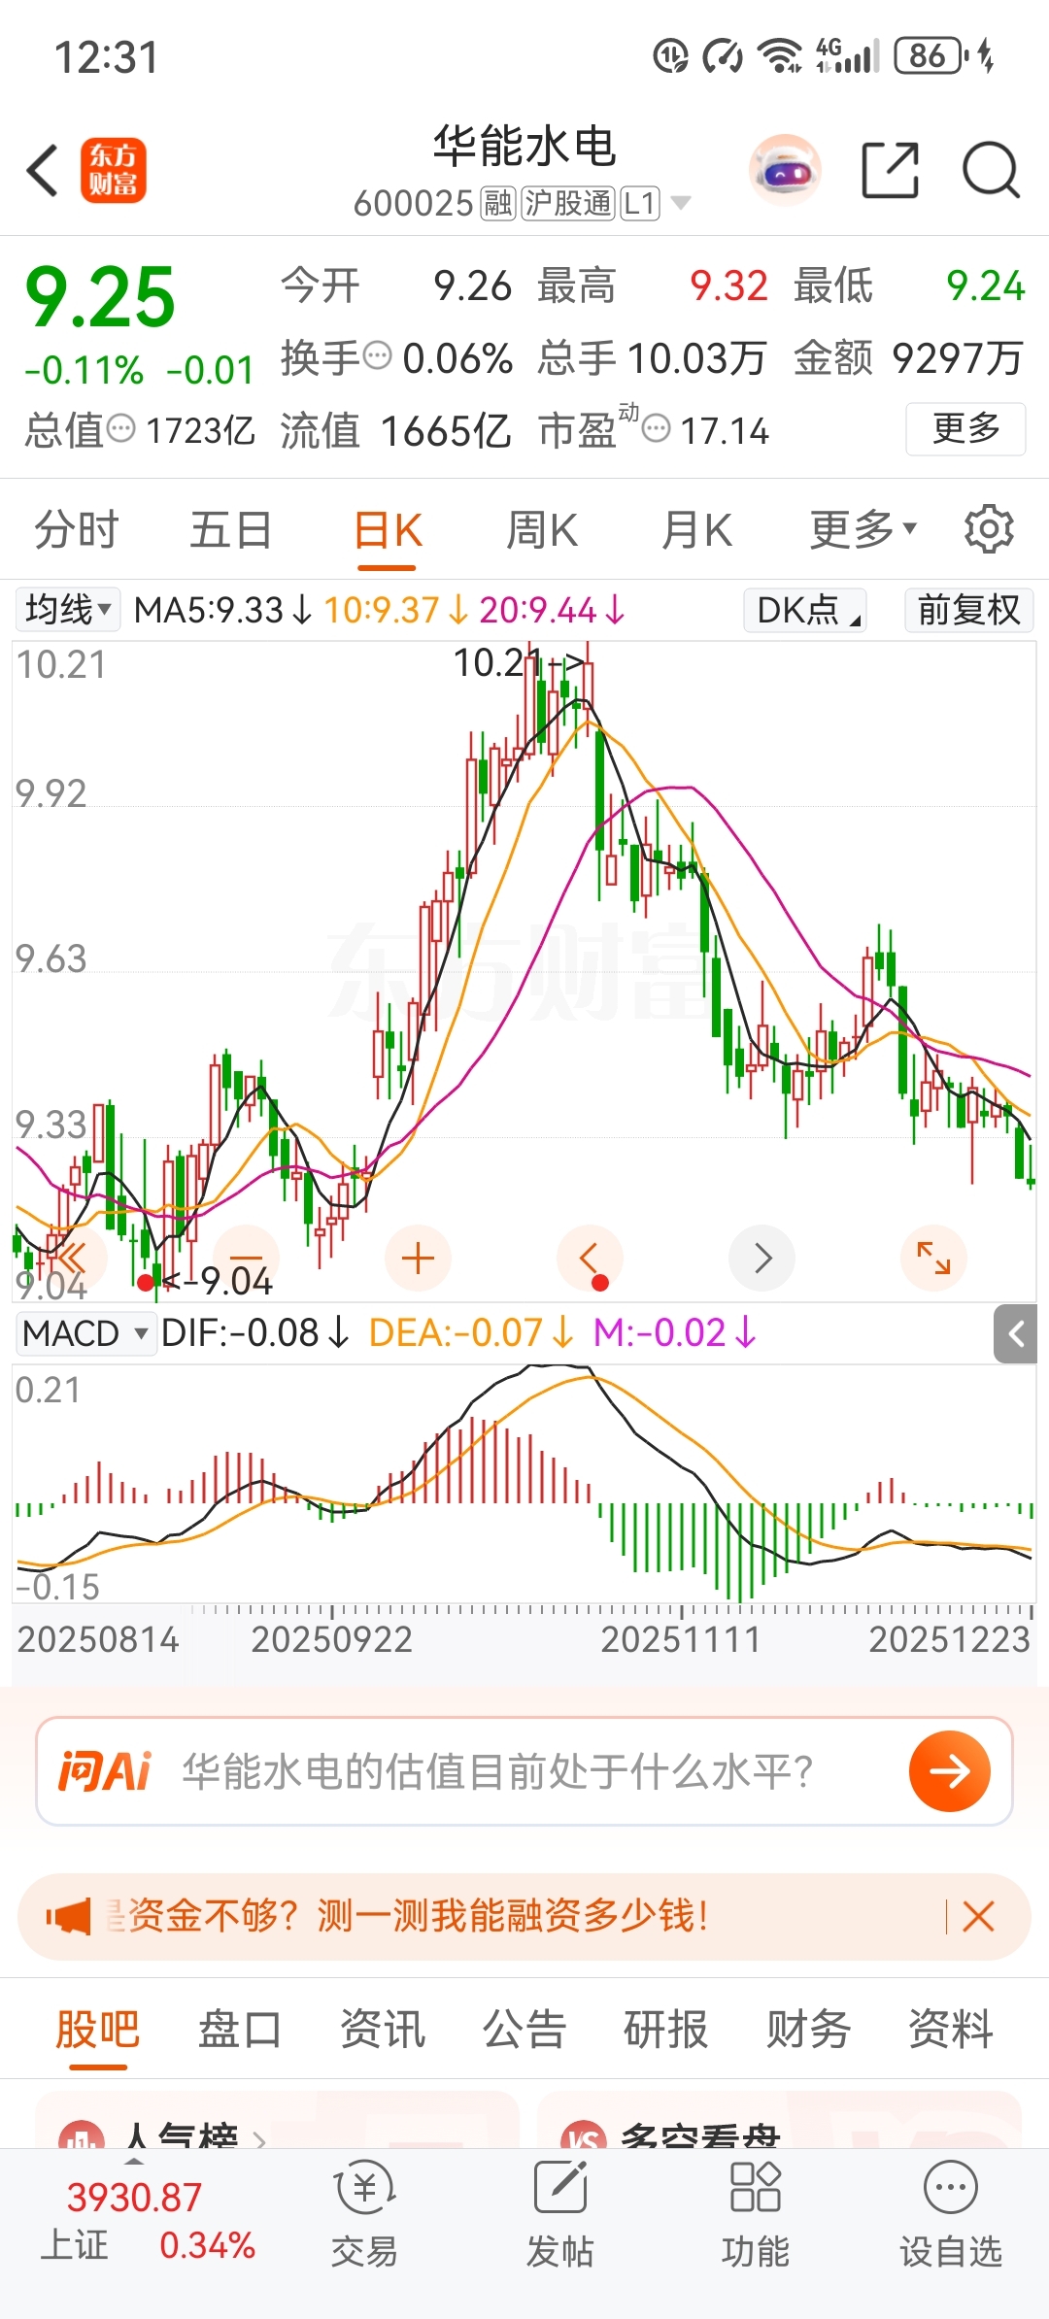Tap 融 margin tag badge
This screenshot has height=2319, width=1049.
[x=498, y=203]
